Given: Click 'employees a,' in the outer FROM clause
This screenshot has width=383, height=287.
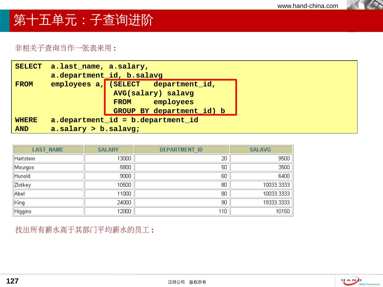Looking at the screenshot, I should tap(77, 84).
